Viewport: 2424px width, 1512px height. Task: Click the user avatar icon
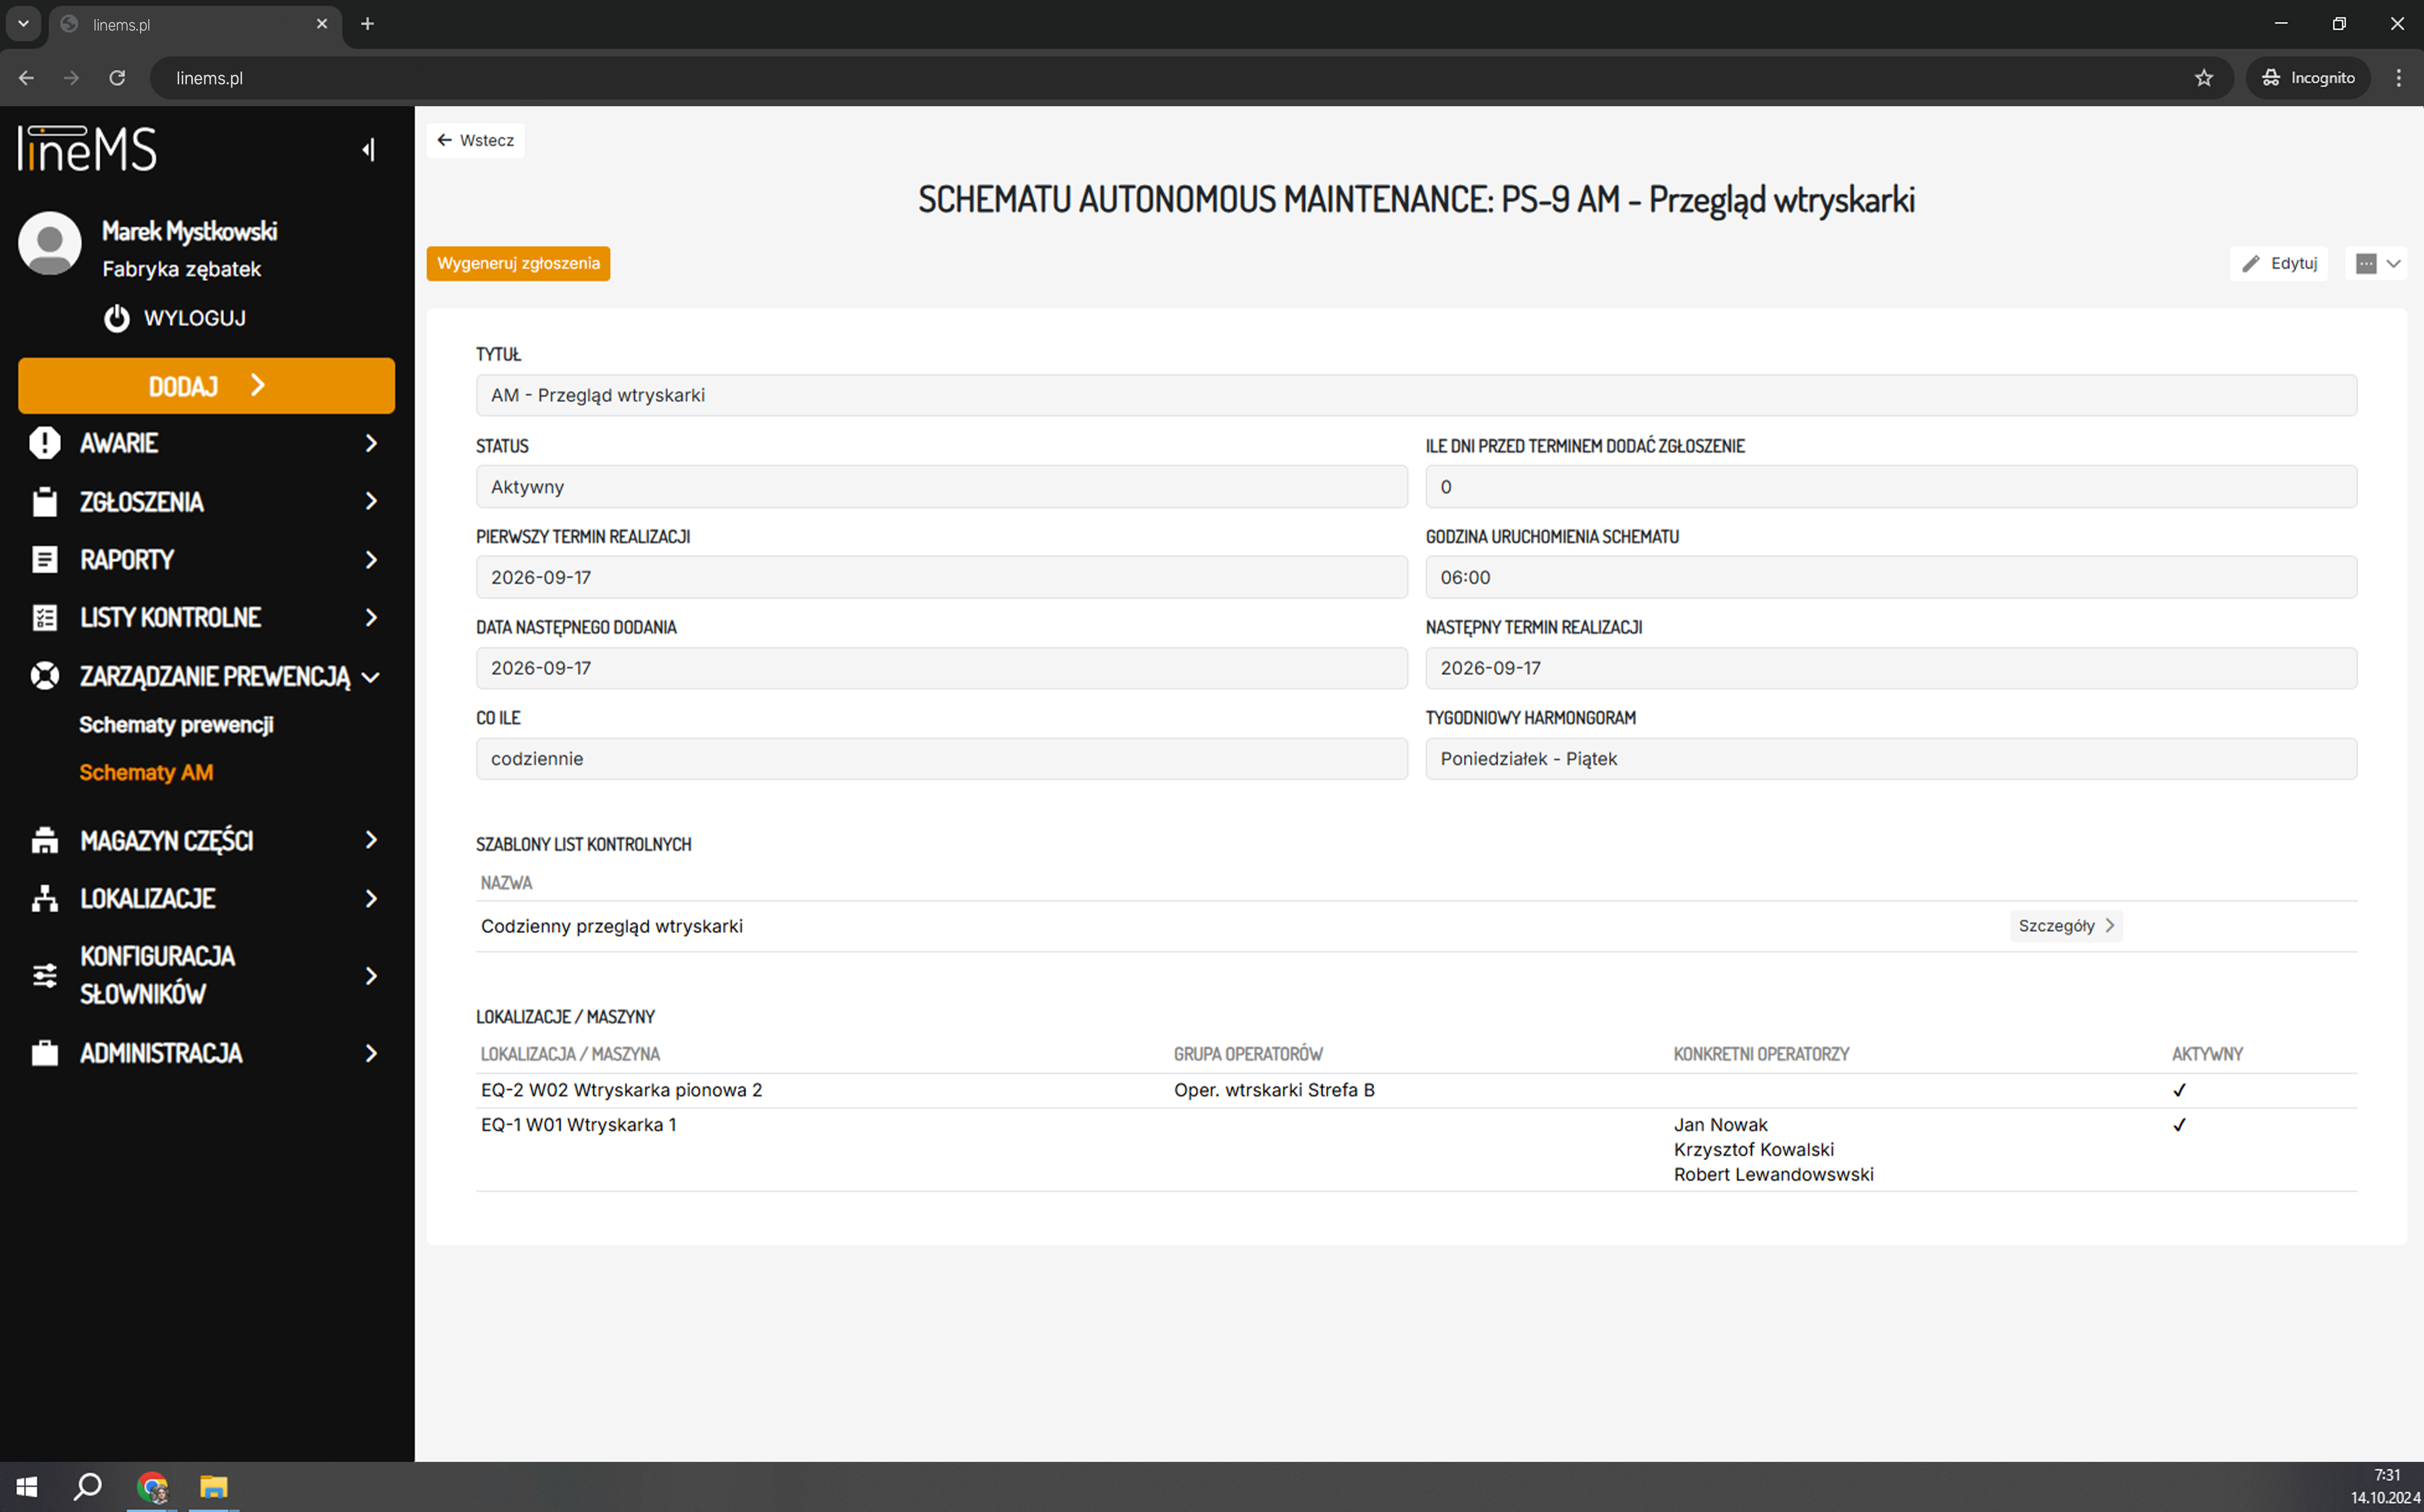(x=50, y=243)
